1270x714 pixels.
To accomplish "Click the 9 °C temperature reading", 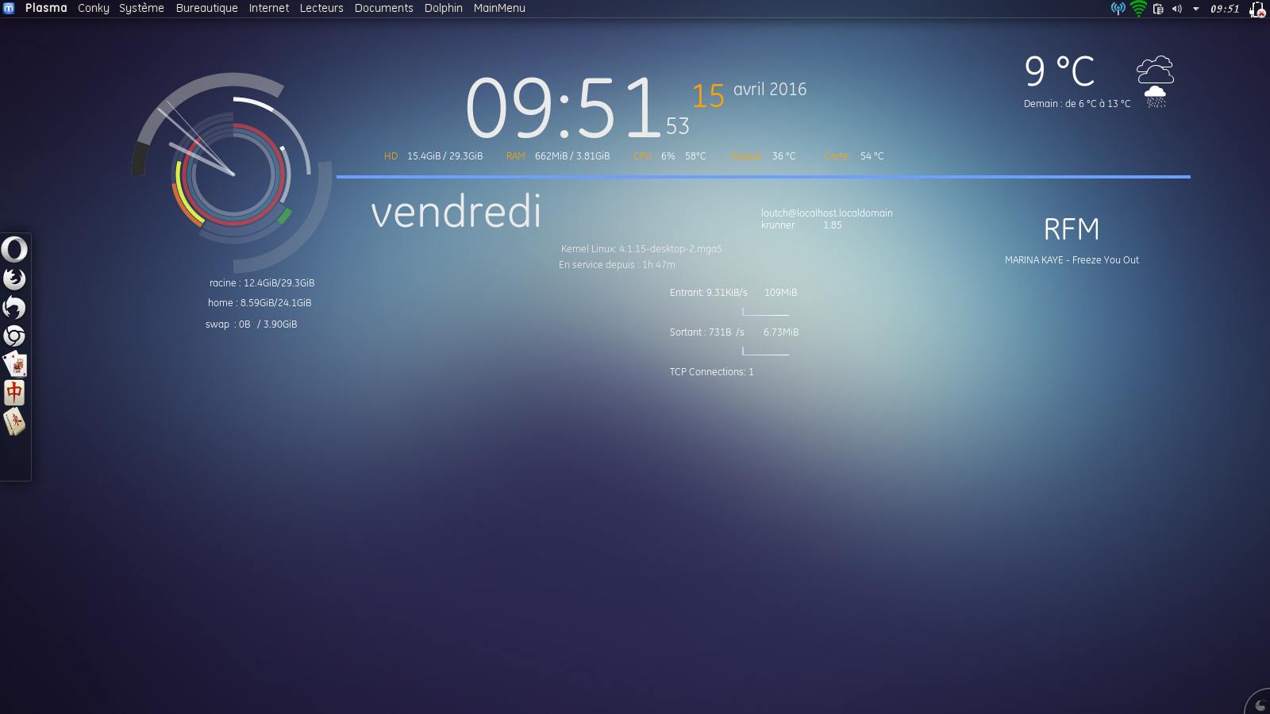I will coord(1060,71).
